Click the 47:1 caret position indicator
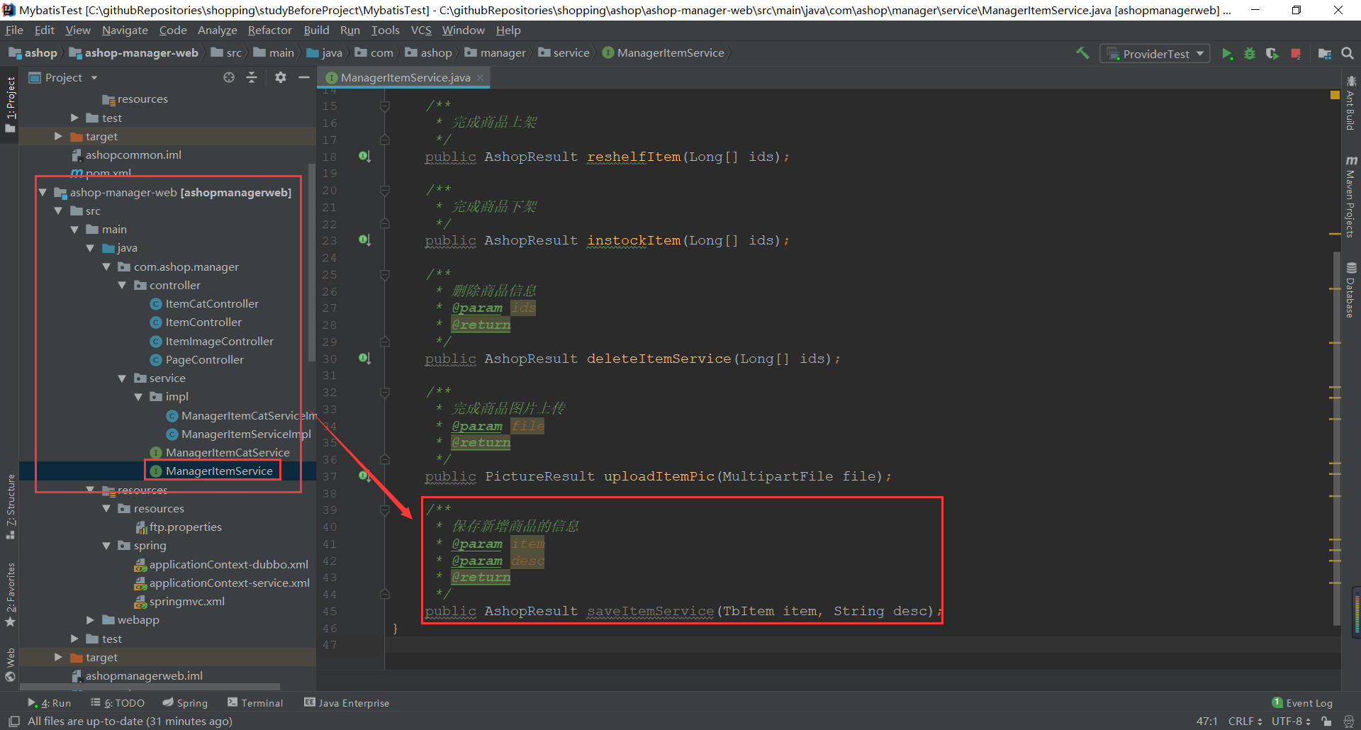This screenshot has height=730, width=1361. tap(1206, 721)
